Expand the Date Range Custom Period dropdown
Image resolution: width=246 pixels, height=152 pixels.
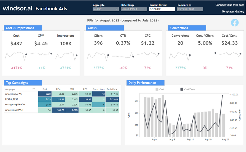coord(134,9)
